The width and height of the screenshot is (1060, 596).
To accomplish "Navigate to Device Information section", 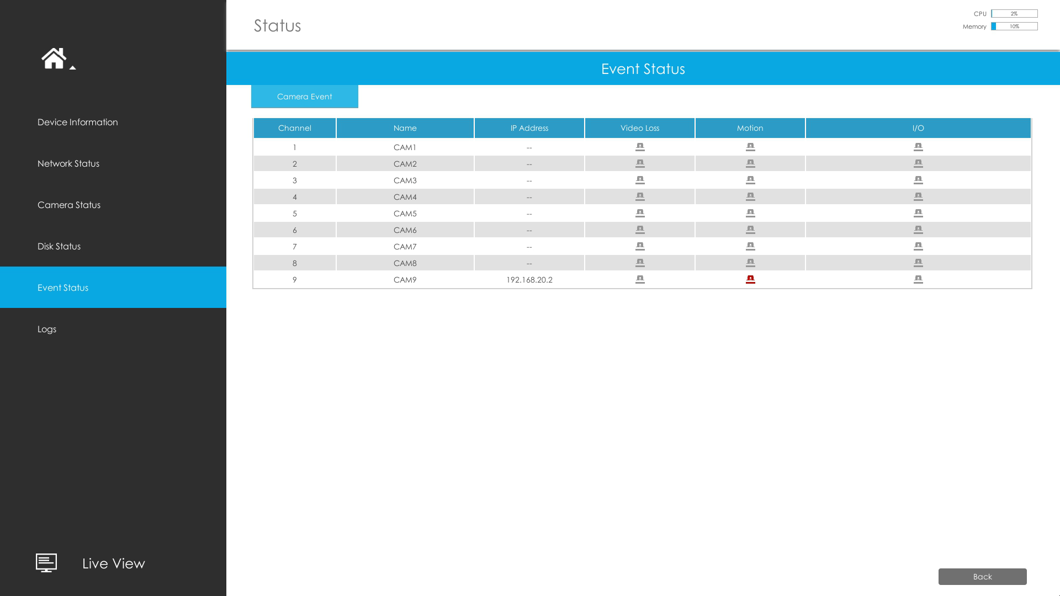I will 113,121.
